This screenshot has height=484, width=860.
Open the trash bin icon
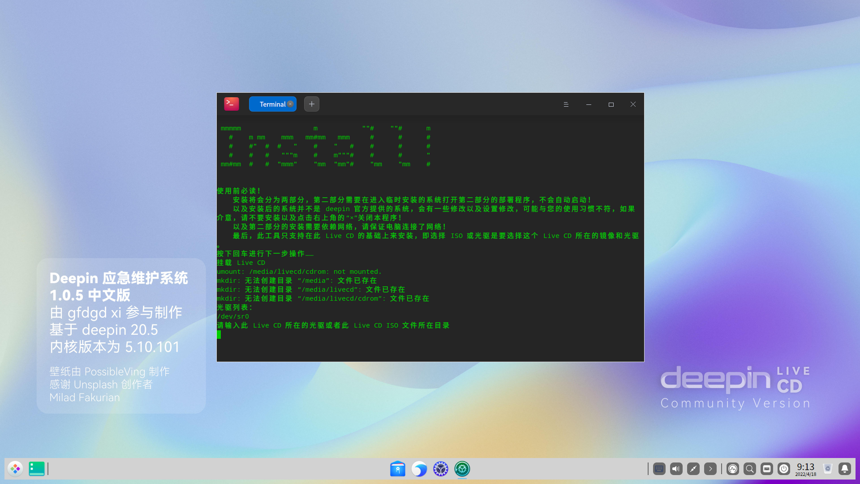click(x=828, y=469)
